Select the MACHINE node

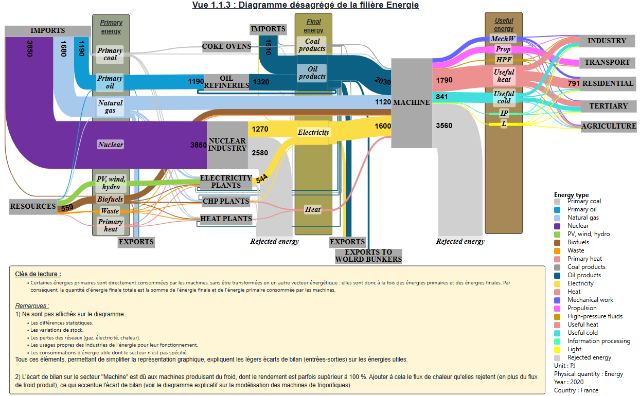pos(412,103)
